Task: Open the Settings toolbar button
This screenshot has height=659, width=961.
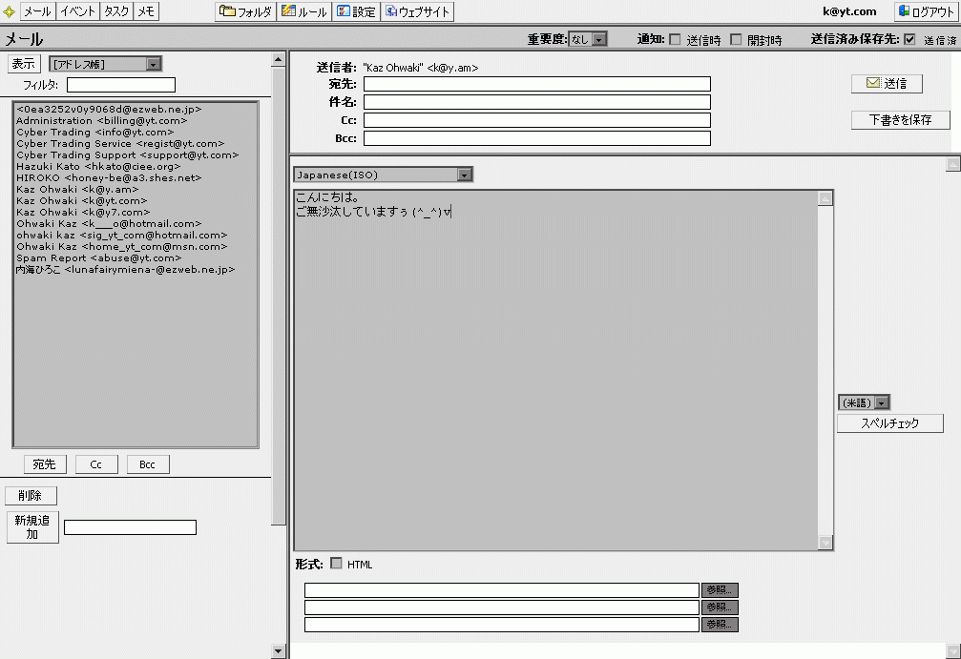Action: point(356,12)
